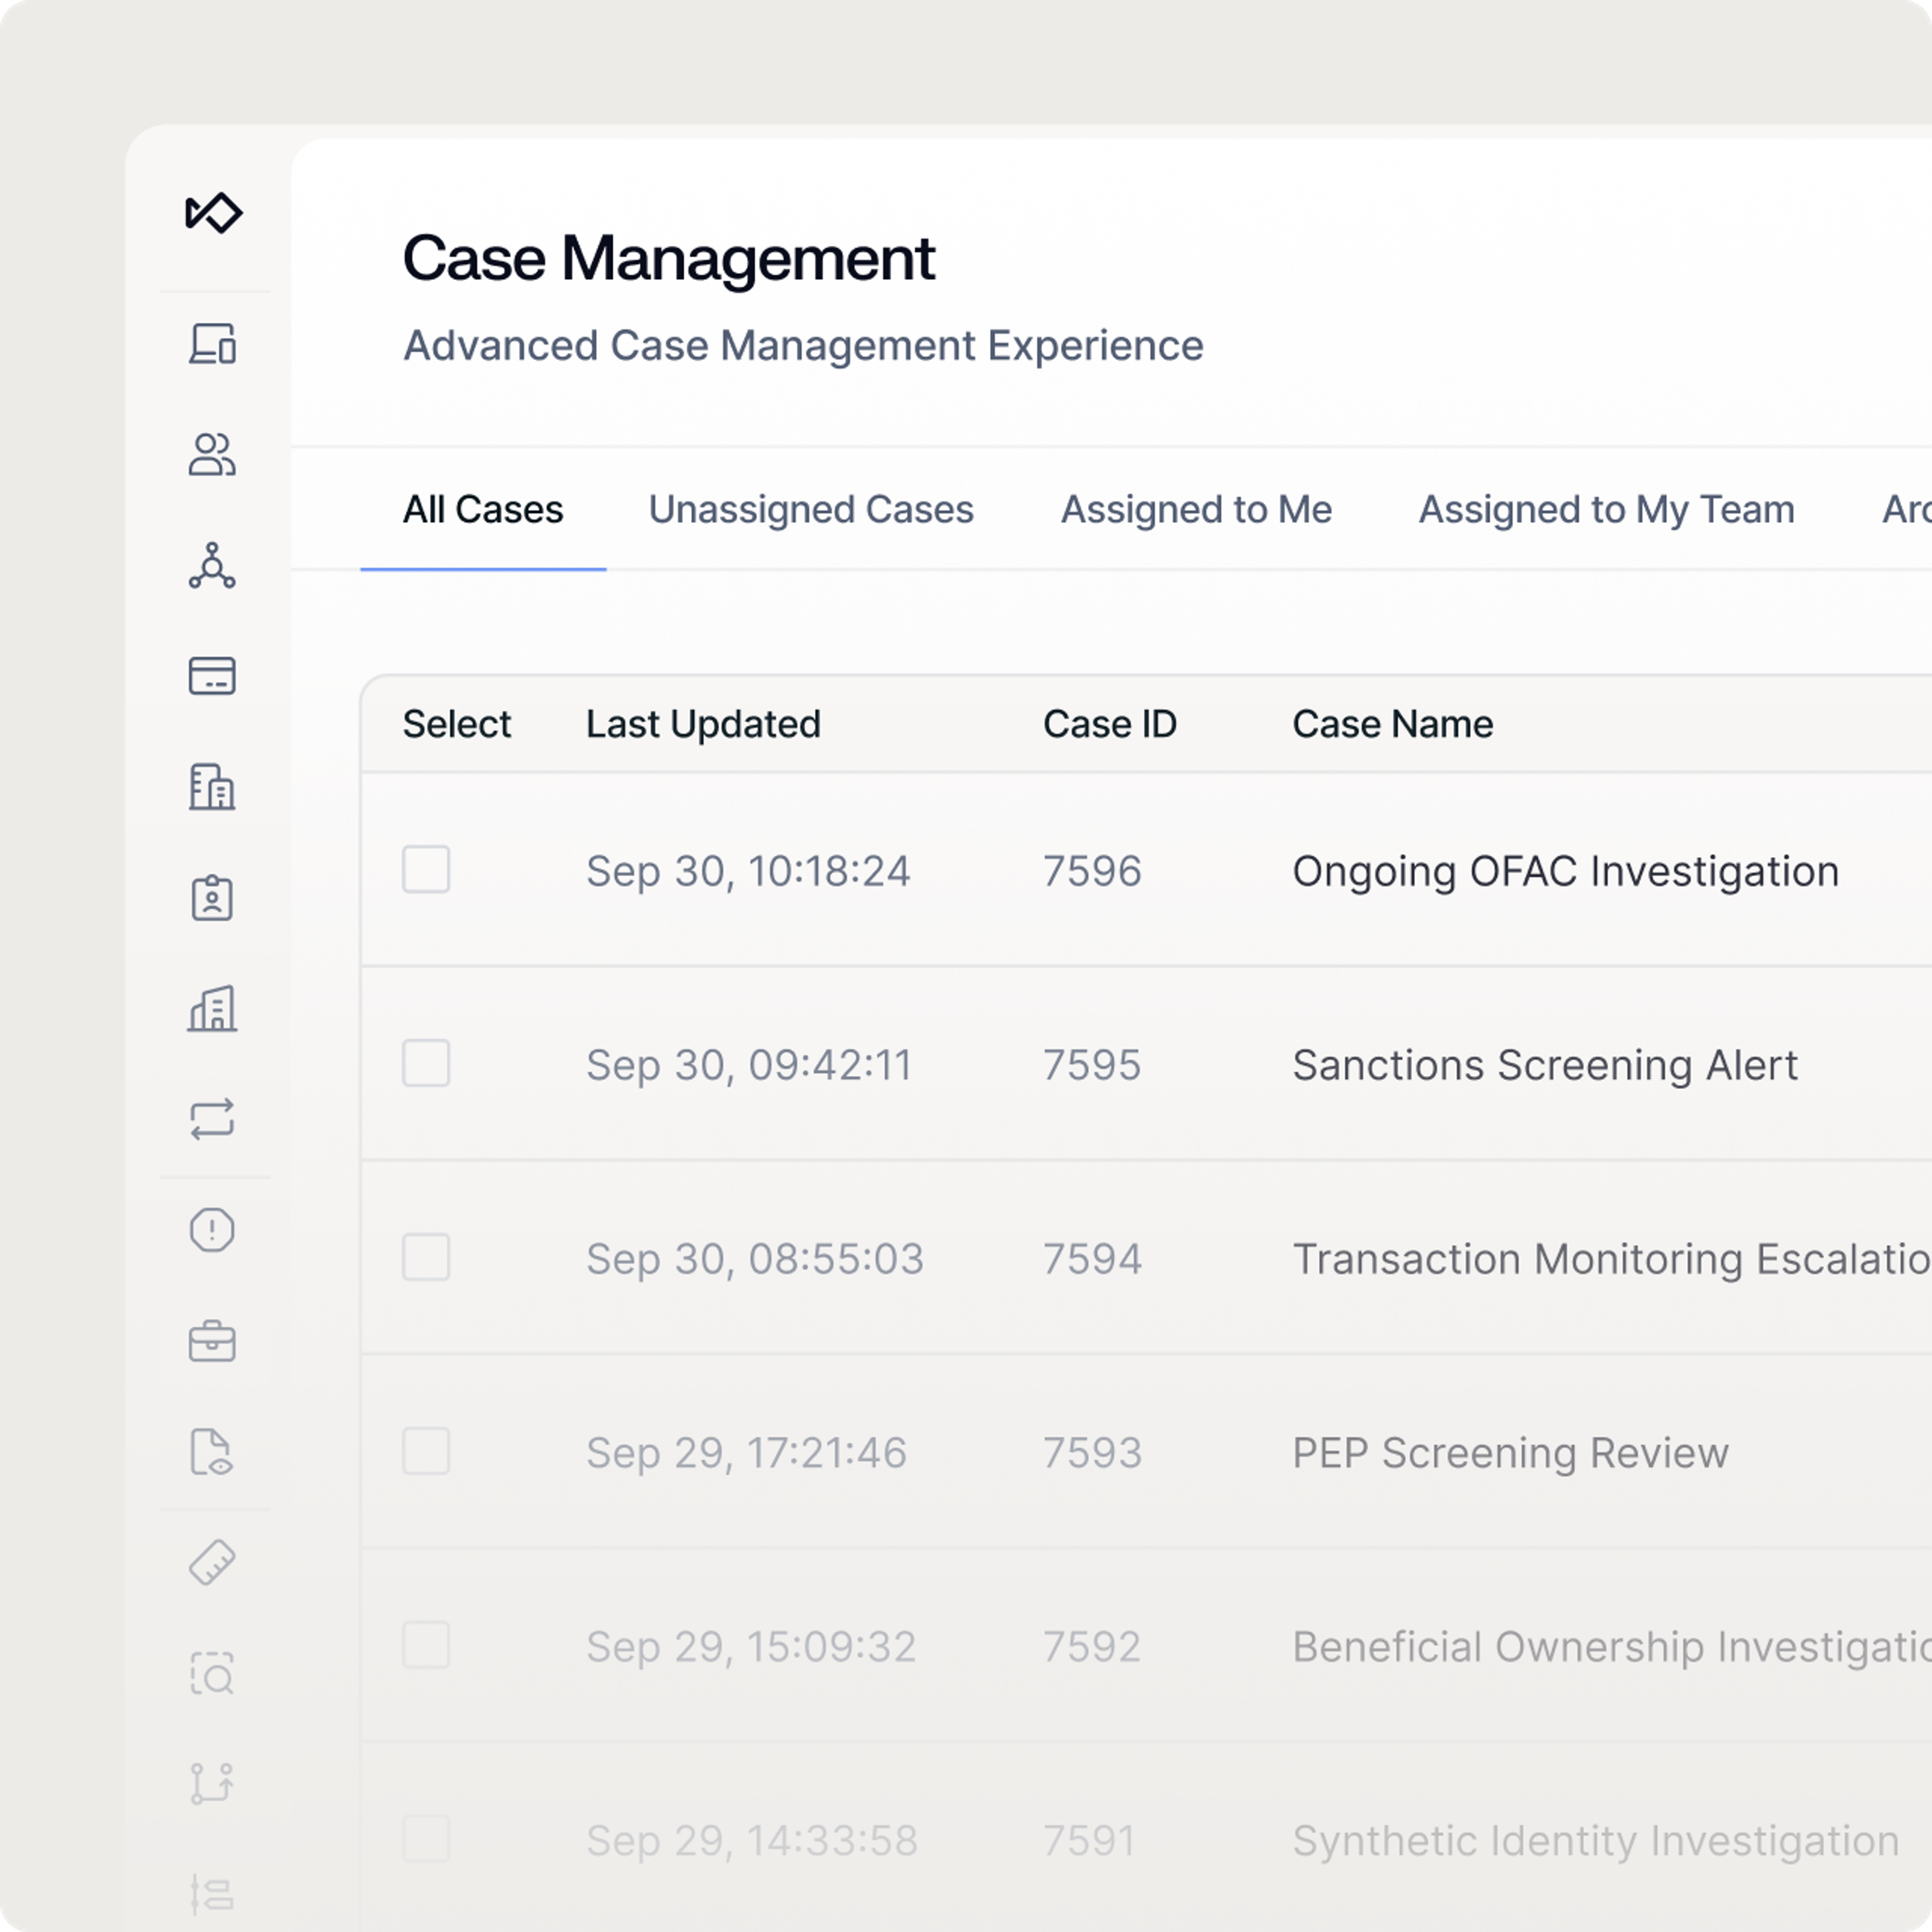Open the PEP Screening Review case
The width and height of the screenshot is (1932, 1932).
[x=1510, y=1453]
